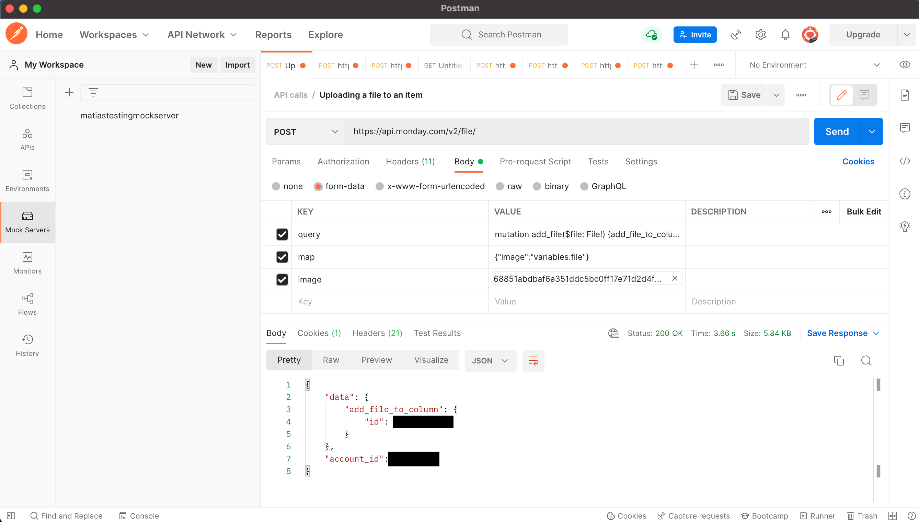Switch to comment mode next to pencil
This screenshot has width=919, height=522.
(x=864, y=95)
